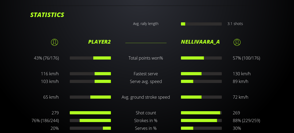Click PLAYER2 total points won bar

(x=90, y=58)
